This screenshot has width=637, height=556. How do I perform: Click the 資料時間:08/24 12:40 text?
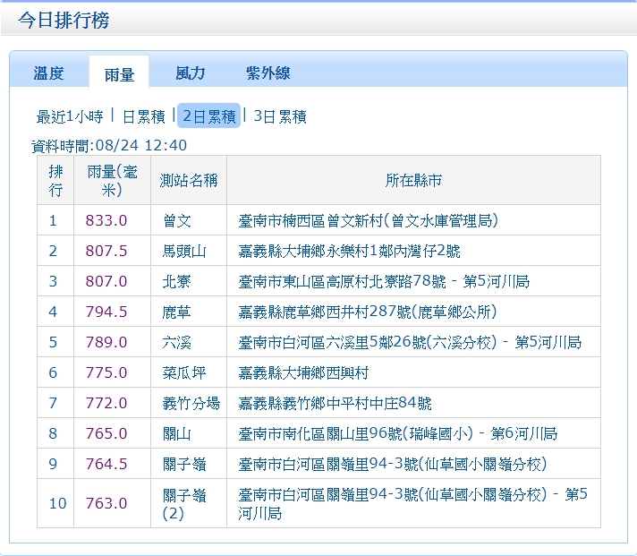click(x=109, y=146)
